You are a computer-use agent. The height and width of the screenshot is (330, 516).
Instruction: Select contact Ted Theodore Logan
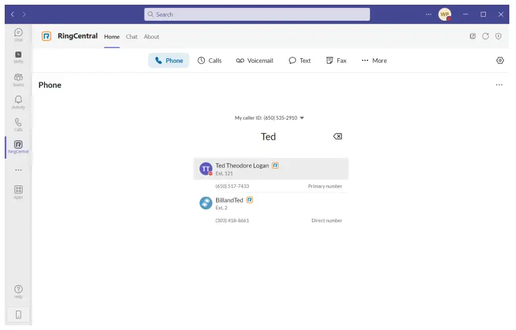271,169
